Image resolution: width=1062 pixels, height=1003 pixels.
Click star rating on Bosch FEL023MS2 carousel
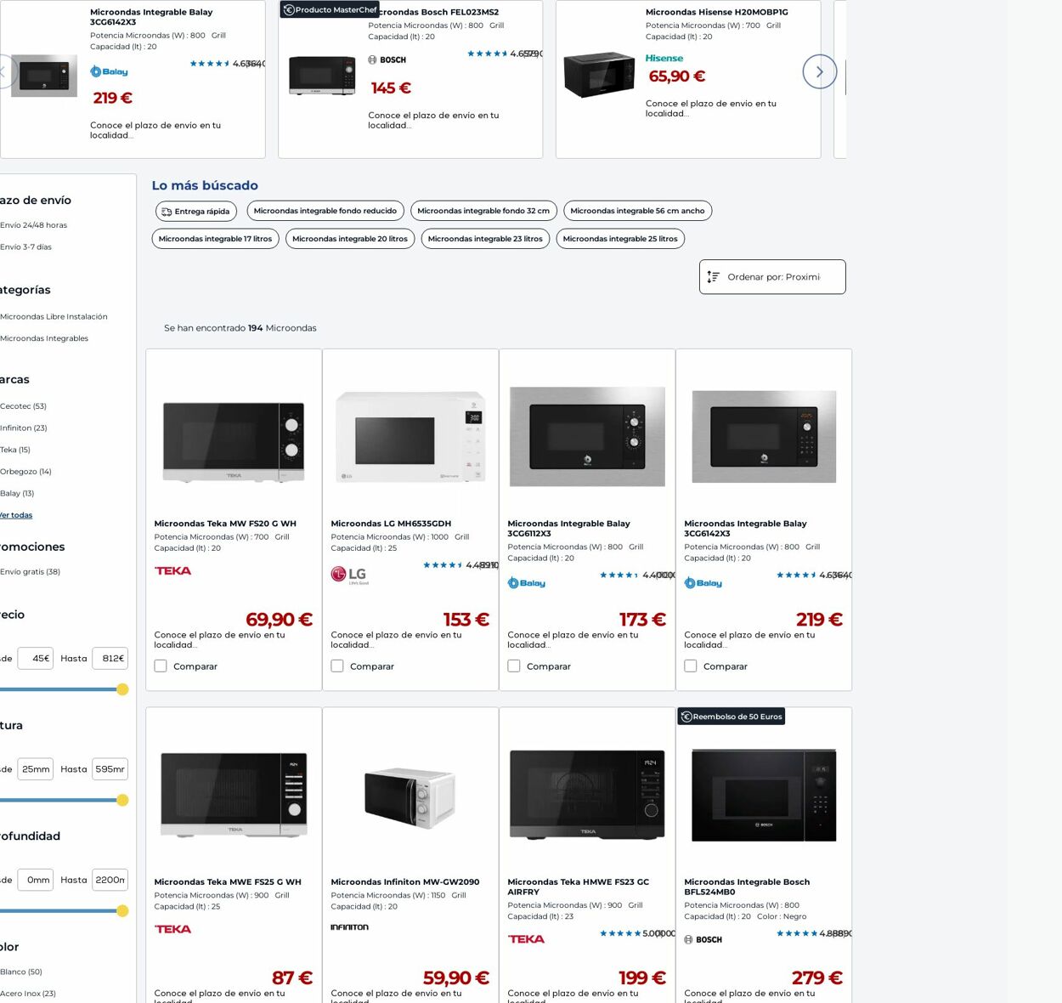click(x=487, y=54)
